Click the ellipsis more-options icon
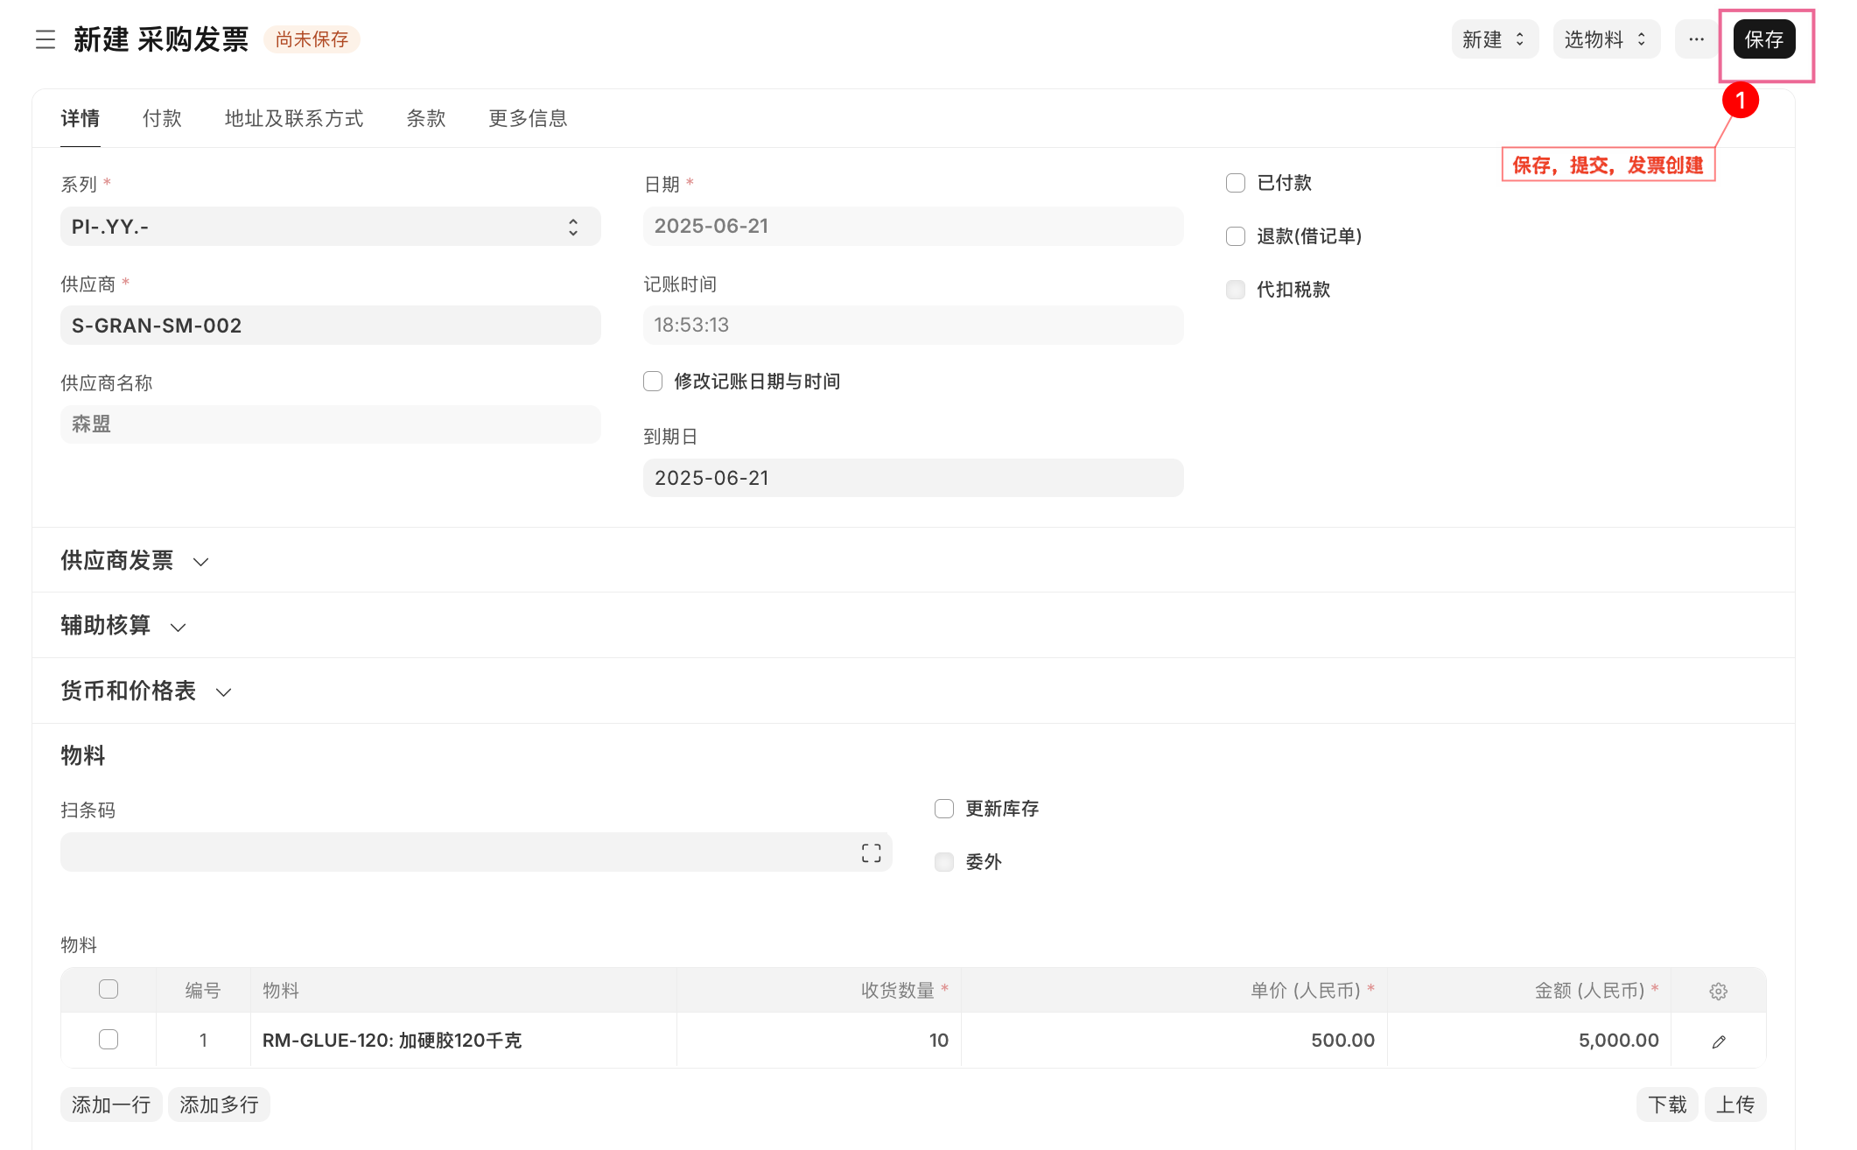The image size is (1857, 1150). point(1696,39)
